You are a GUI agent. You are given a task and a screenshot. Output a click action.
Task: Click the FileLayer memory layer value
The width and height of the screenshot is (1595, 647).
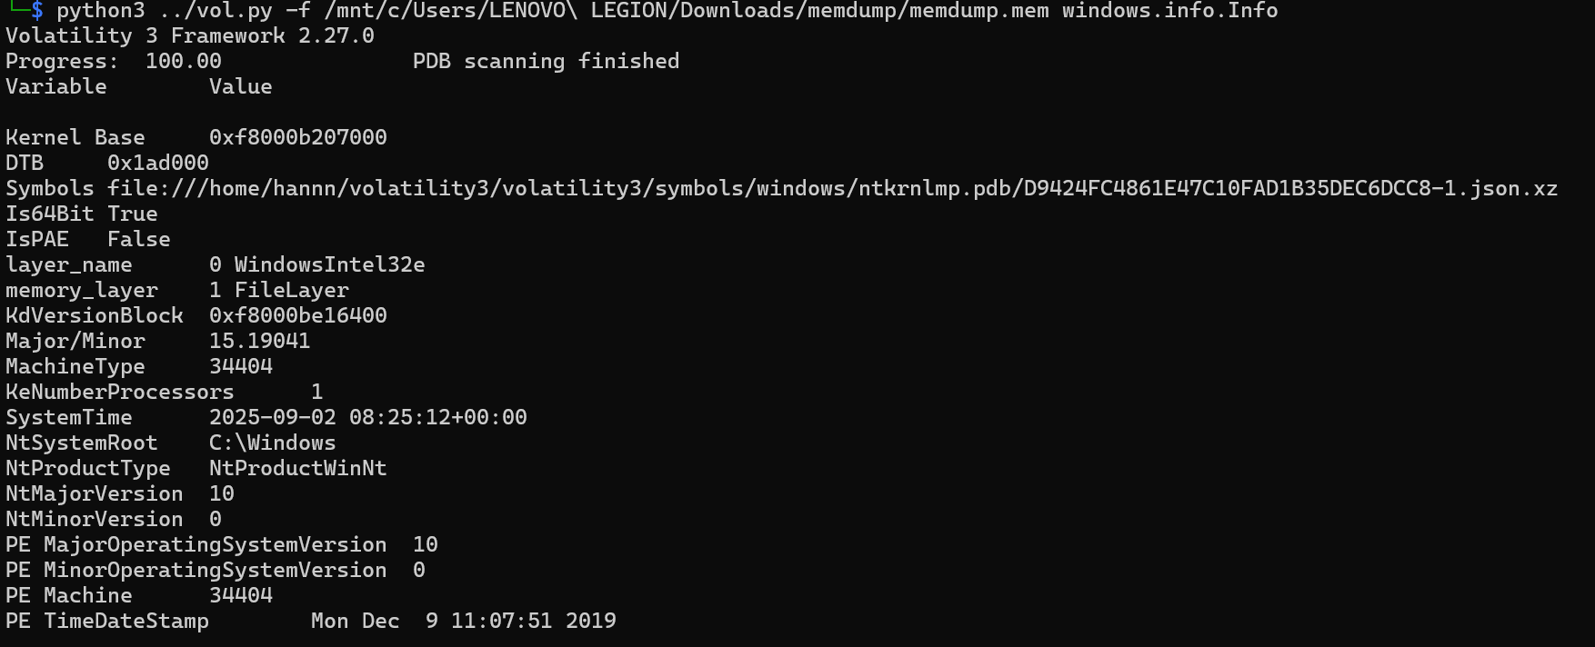pos(291,290)
